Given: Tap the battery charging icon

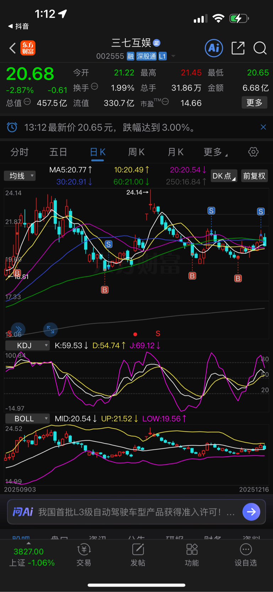Looking at the screenshot, I should point(239,18).
